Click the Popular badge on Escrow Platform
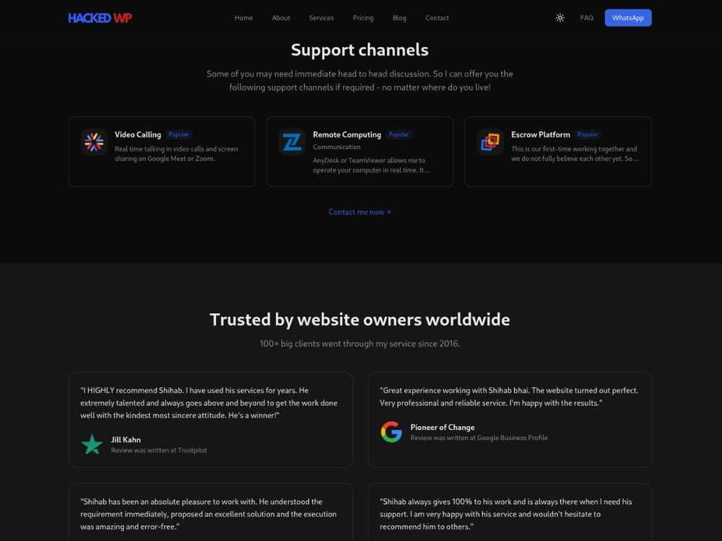This screenshot has width=722, height=541. click(588, 134)
